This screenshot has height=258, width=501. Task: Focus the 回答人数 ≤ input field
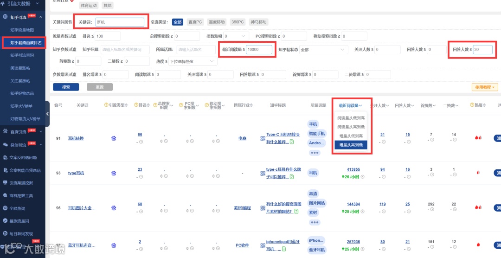pyautogui.click(x=483, y=50)
